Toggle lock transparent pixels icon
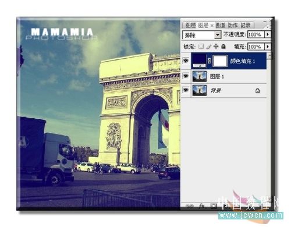This screenshot has height=227, width=291. tap(201, 47)
